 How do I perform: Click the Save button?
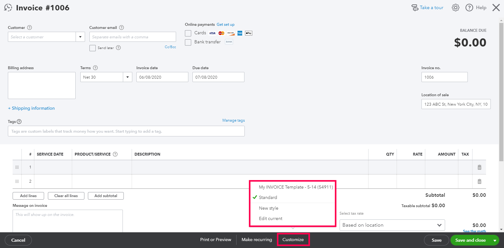pos(437,240)
